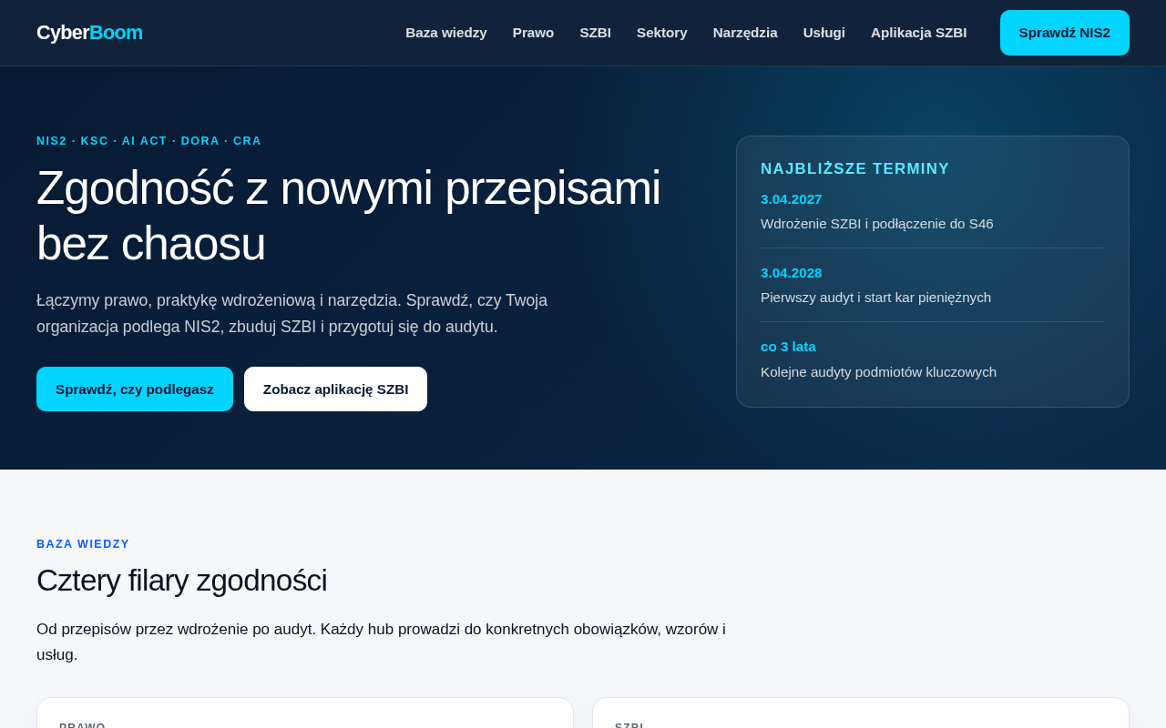This screenshot has height=728, width=1166.
Task: Click Wdrożenie SZBI i podłączenie do S46
Action: (877, 223)
